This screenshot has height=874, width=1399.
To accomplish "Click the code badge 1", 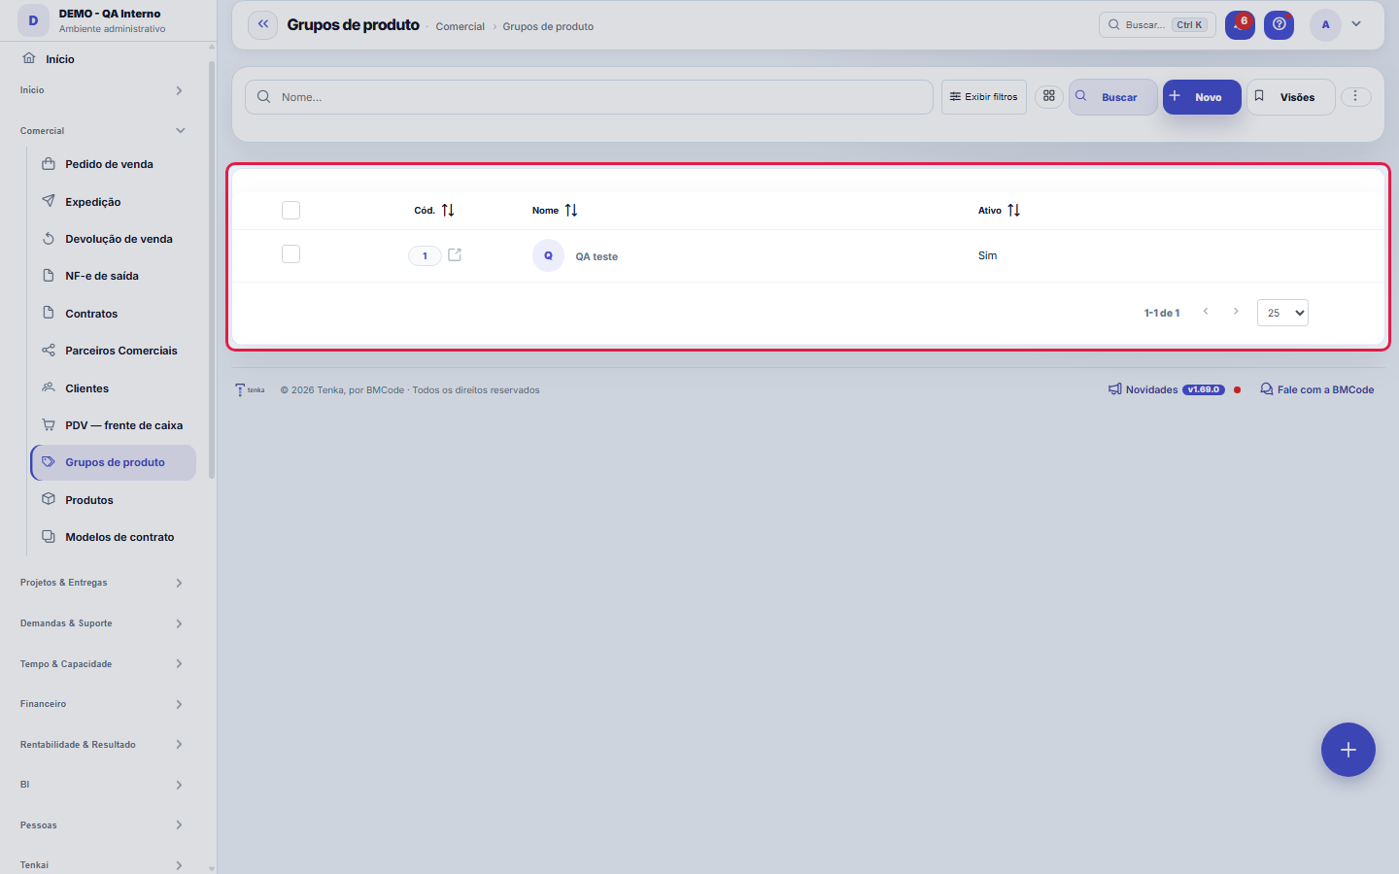I will click(x=425, y=255).
